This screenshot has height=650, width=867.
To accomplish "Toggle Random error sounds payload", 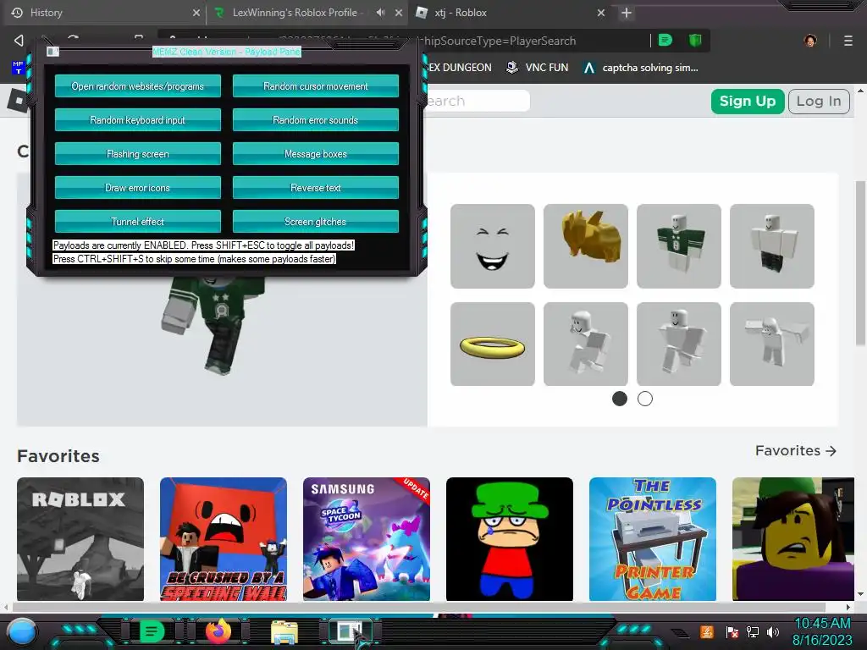I will click(x=315, y=120).
